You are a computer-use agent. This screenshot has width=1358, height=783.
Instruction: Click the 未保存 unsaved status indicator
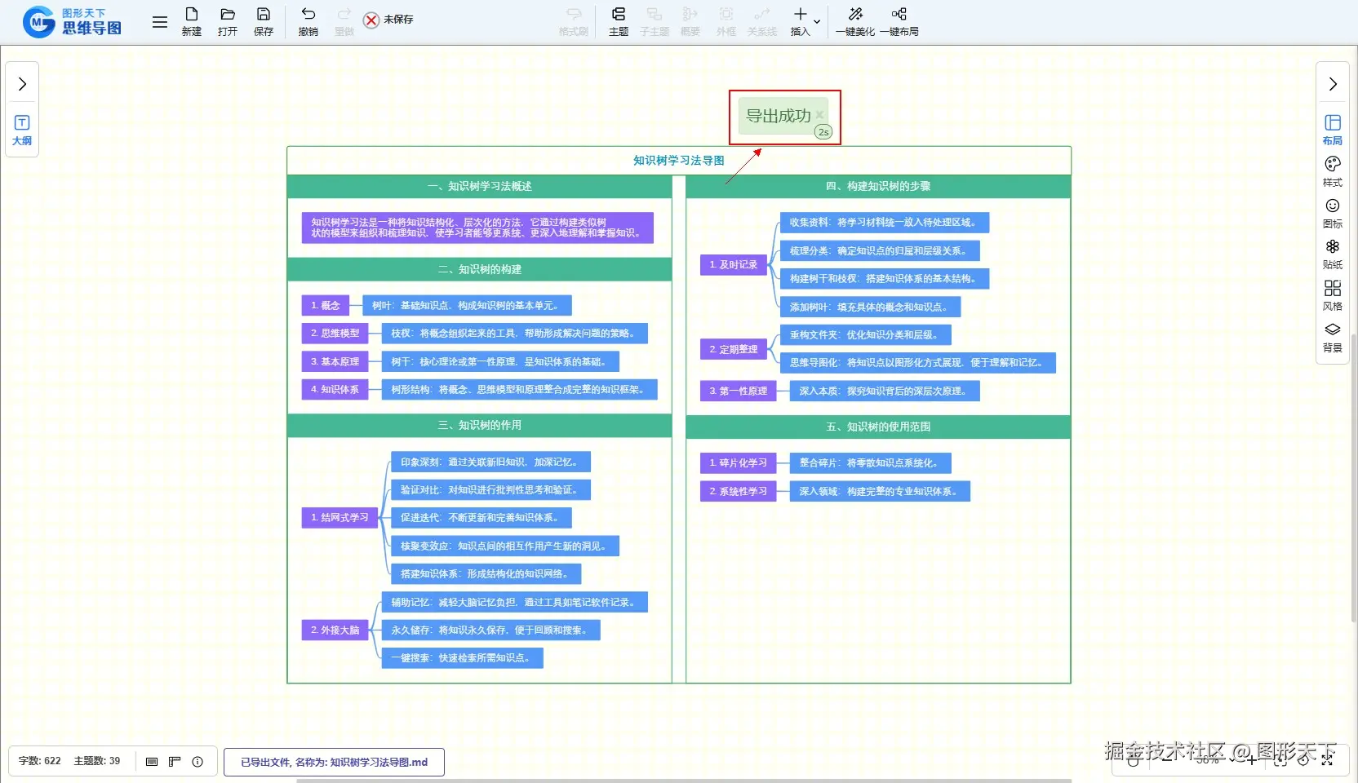[x=388, y=20]
